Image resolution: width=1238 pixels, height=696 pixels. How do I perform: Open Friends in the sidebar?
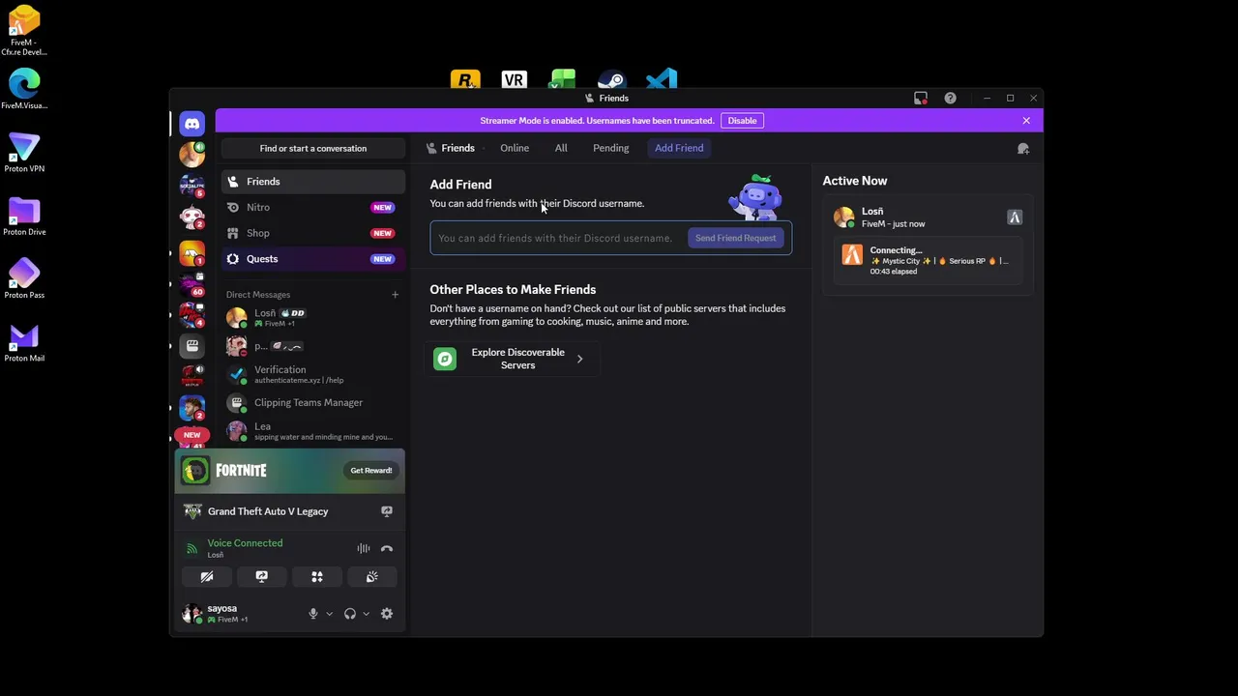point(313,182)
